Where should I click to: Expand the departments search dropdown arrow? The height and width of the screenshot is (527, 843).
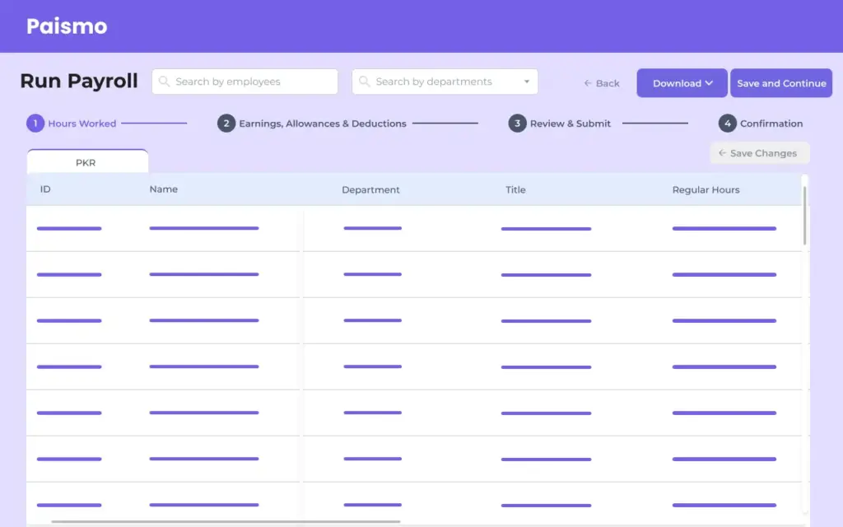tap(527, 82)
